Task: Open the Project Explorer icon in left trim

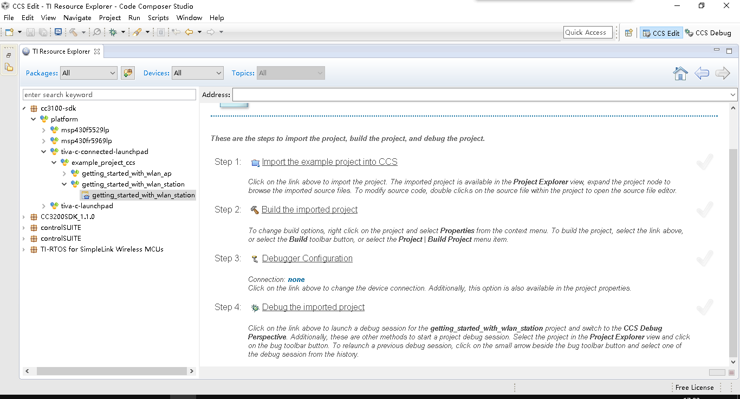Action: (x=9, y=67)
